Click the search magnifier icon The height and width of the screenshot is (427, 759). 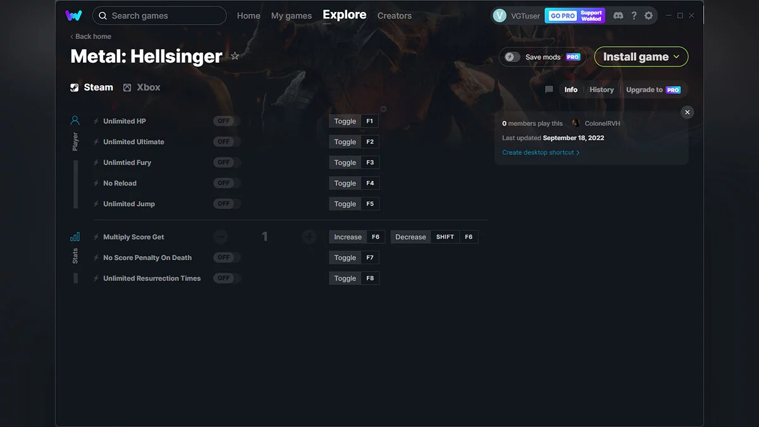coord(102,16)
